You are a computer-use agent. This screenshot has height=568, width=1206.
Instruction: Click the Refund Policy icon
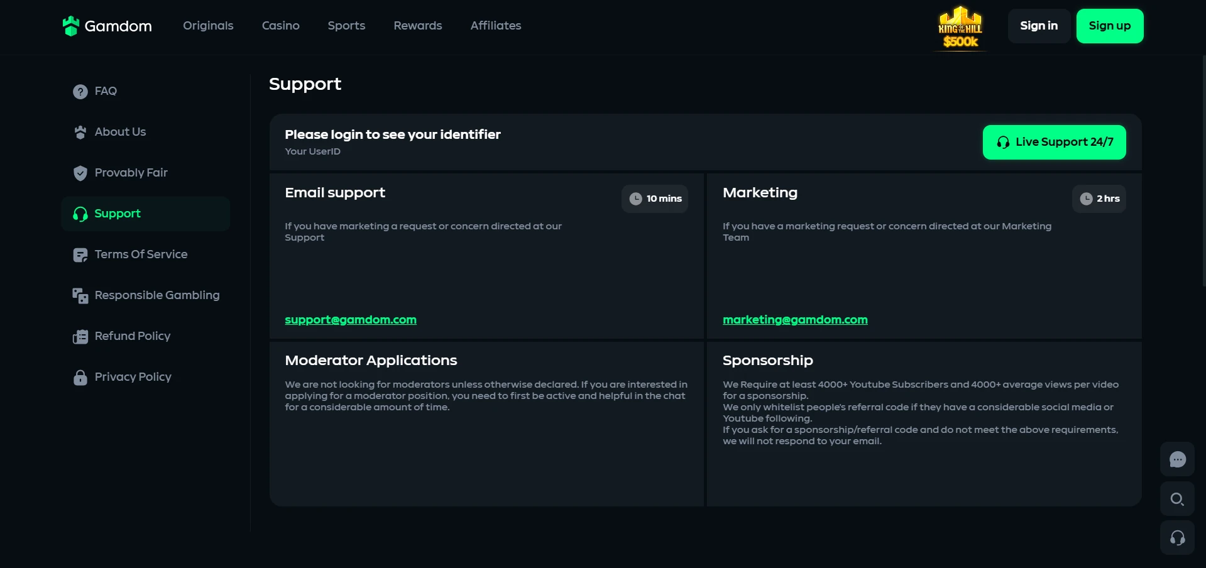click(x=80, y=337)
